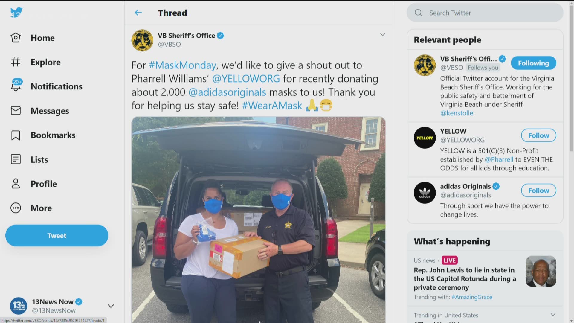
Task: Click the blue Tweet button
Action: click(x=57, y=236)
